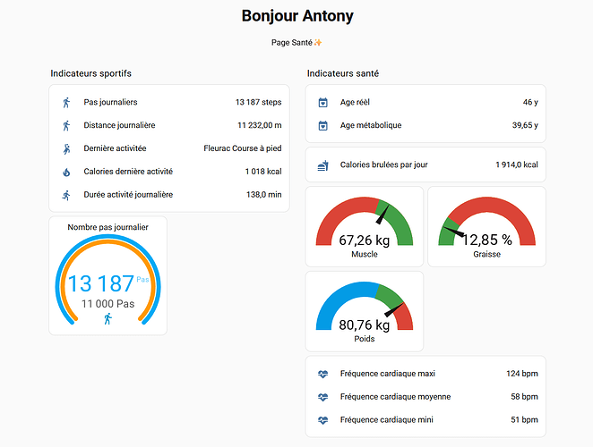Click the flame icon beside Calories dernière activité

click(x=65, y=172)
